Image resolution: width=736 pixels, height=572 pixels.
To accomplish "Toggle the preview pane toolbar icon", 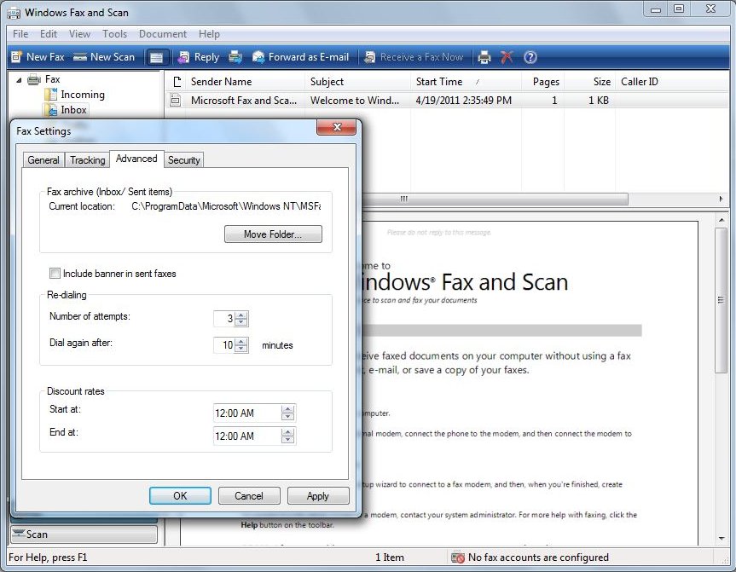I will [x=156, y=57].
